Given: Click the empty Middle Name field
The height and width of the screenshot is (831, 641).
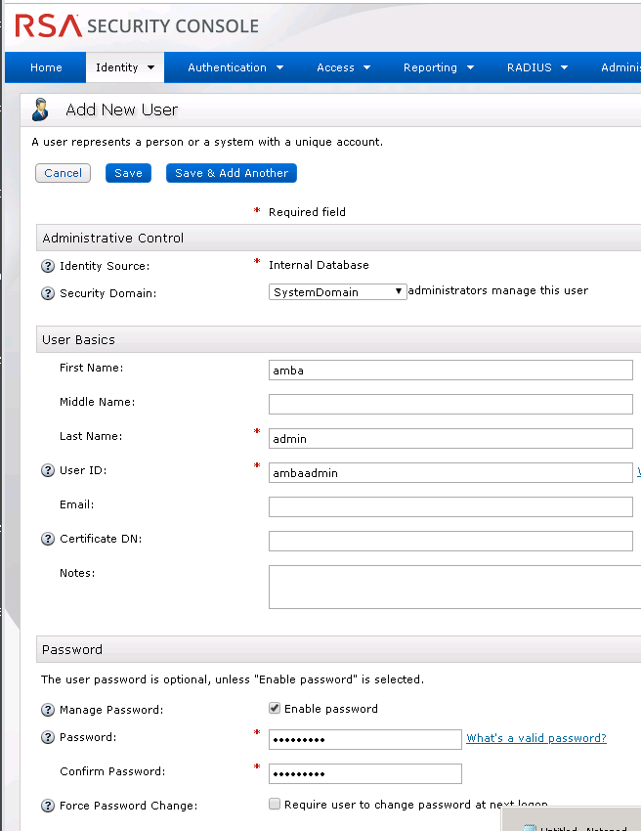Looking at the screenshot, I should tap(450, 405).
